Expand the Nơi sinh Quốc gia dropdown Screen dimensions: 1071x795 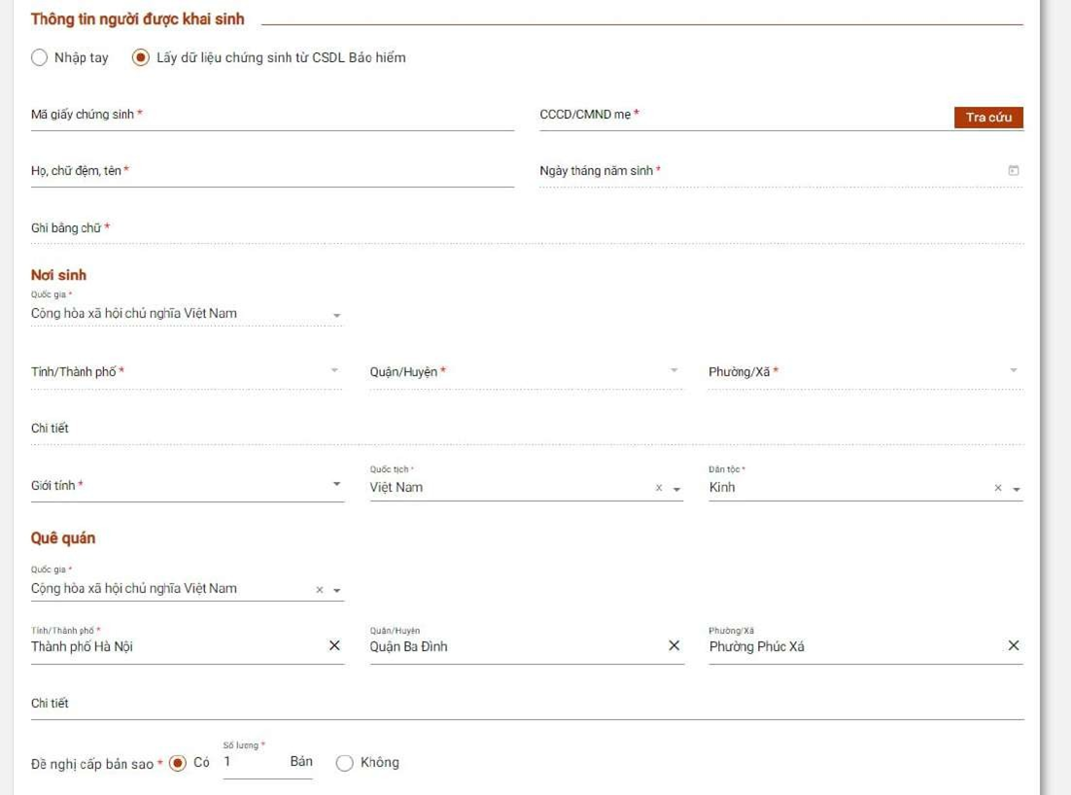pos(336,316)
